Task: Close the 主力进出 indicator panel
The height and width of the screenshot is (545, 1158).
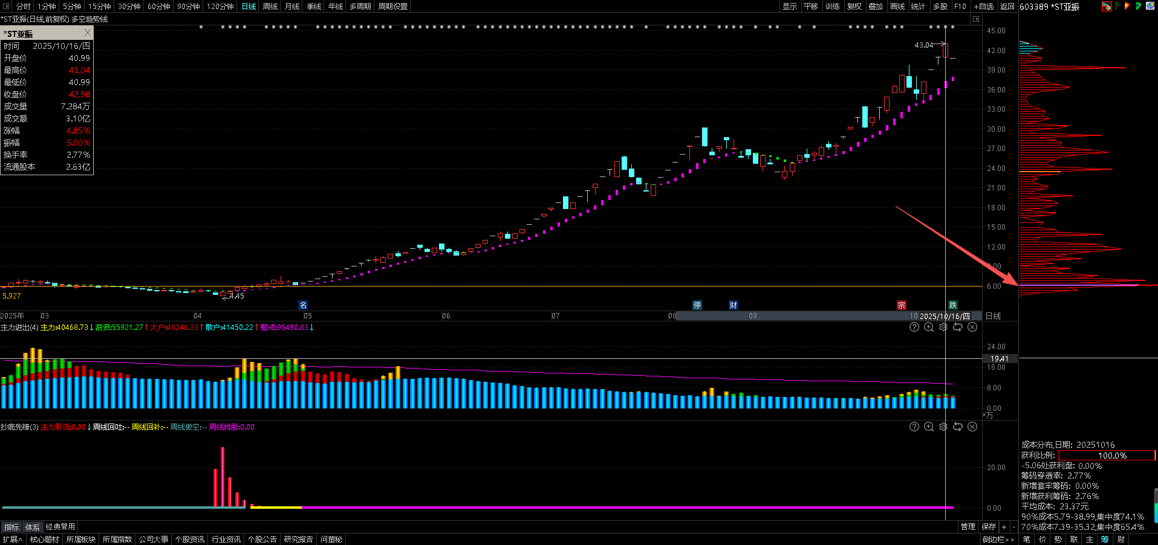Action: 972,327
